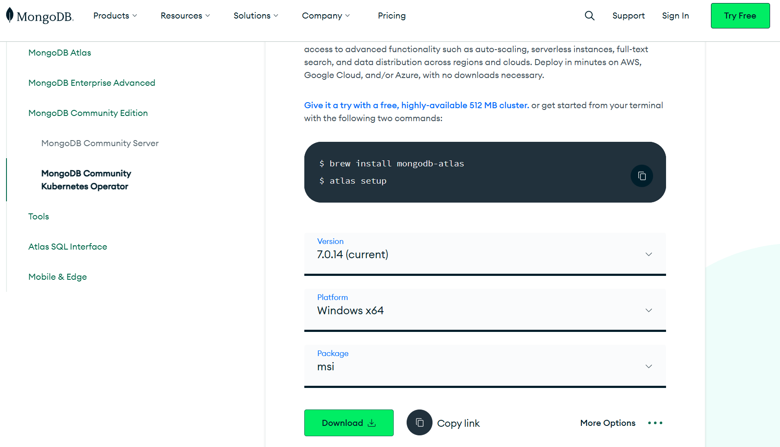Open the Resources menu
Image resolution: width=780 pixels, height=447 pixels.
pos(185,16)
